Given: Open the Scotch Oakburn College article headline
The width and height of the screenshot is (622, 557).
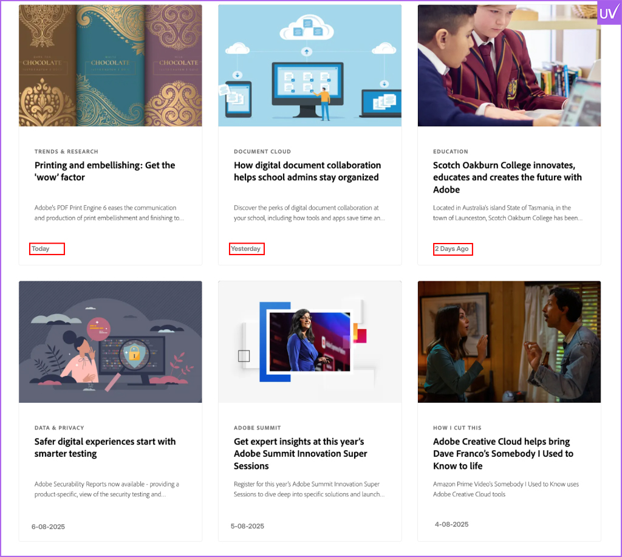Looking at the screenshot, I should [x=507, y=177].
